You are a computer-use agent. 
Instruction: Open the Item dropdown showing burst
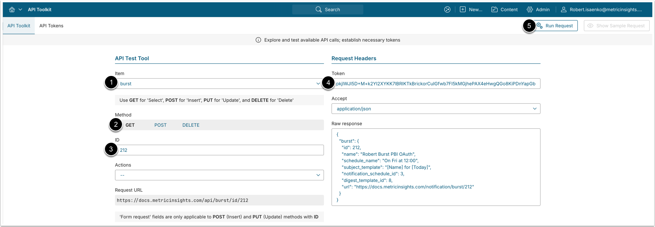(x=219, y=84)
